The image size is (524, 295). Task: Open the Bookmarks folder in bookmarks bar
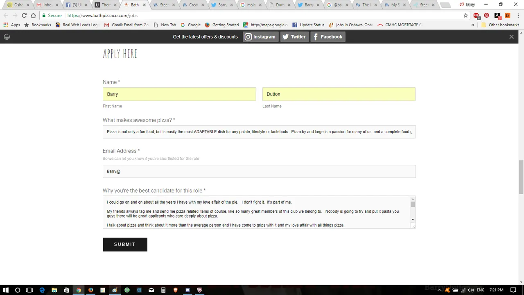click(x=37, y=25)
